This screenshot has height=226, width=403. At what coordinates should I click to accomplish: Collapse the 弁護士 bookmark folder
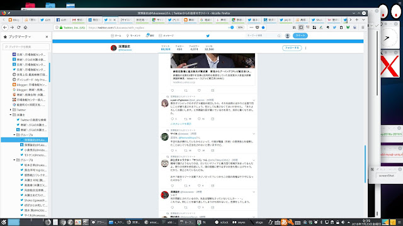(11, 115)
